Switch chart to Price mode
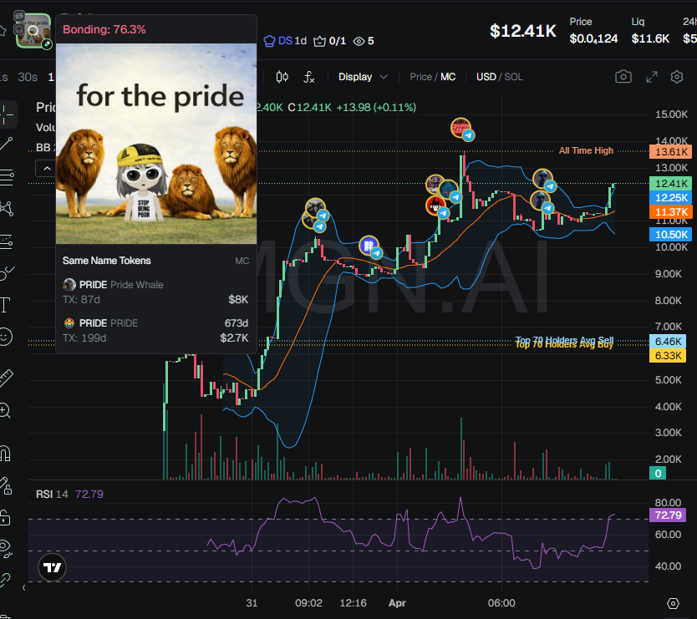This screenshot has height=619, width=697. [420, 77]
